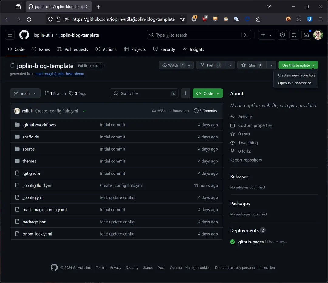Screen dimensions: 328x283
Task: Open the pull requests icon in header
Action: 294,35
